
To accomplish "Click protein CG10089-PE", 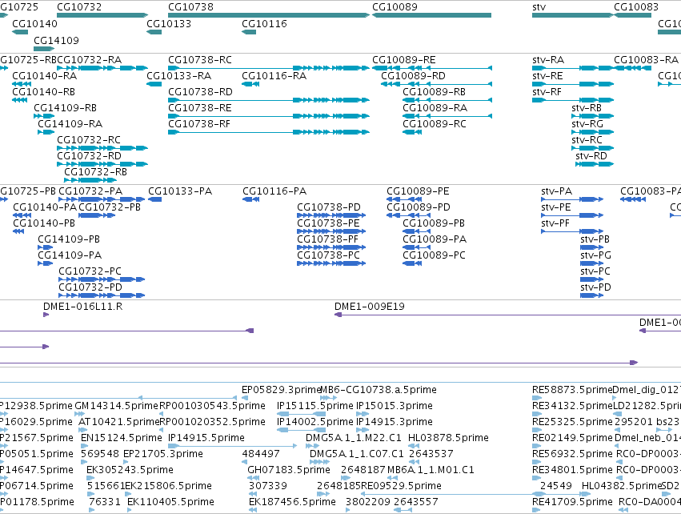I will (x=418, y=191).
